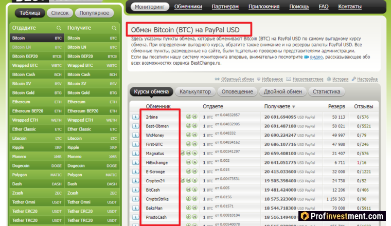The width and height of the screenshot is (391, 226).
Task: Click the Обратный обмен arrows icon
Action: click(x=217, y=79)
